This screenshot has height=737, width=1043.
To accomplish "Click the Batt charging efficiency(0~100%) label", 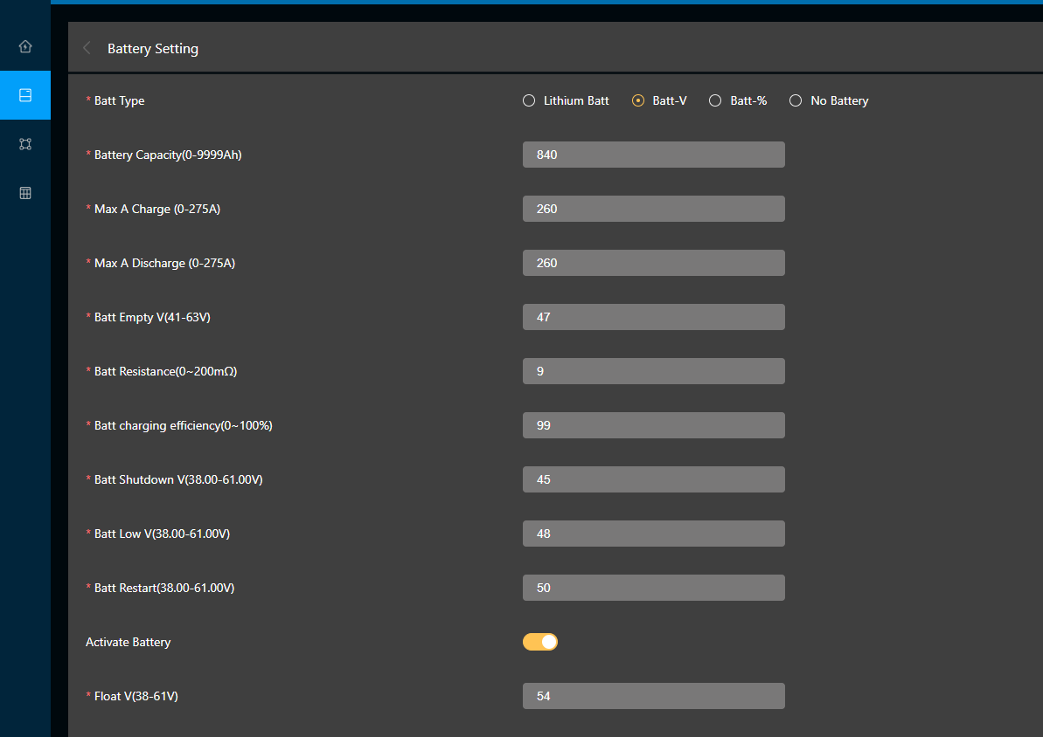I will pos(184,426).
